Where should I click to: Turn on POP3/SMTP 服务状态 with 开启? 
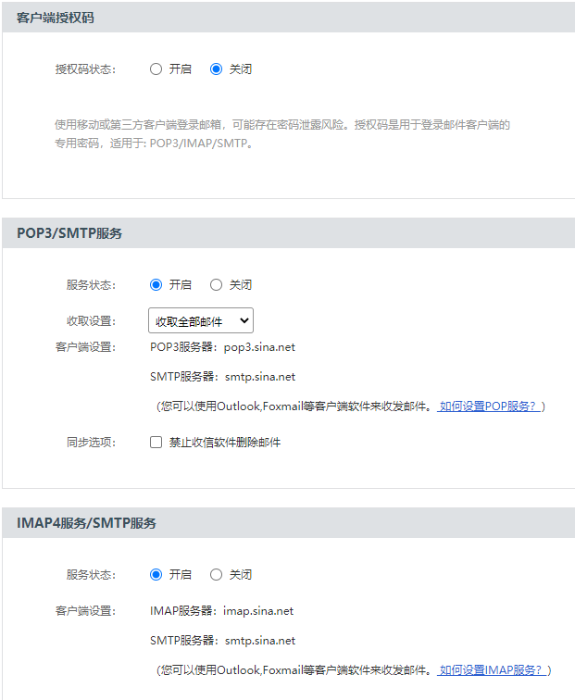(x=156, y=285)
